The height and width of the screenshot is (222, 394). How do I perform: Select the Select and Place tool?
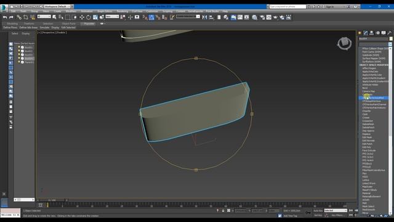[x=102, y=17]
